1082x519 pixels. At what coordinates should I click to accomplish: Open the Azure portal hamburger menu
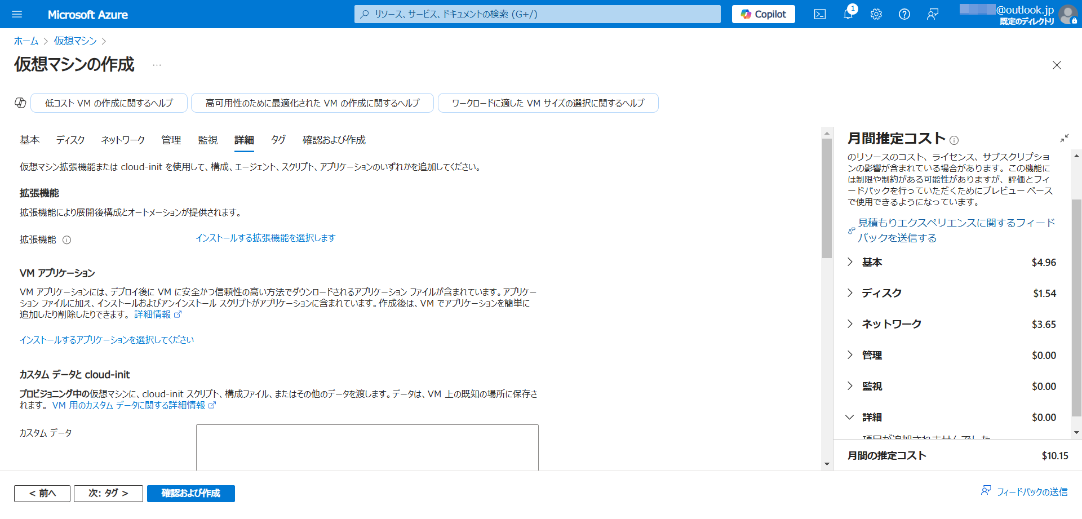point(17,14)
